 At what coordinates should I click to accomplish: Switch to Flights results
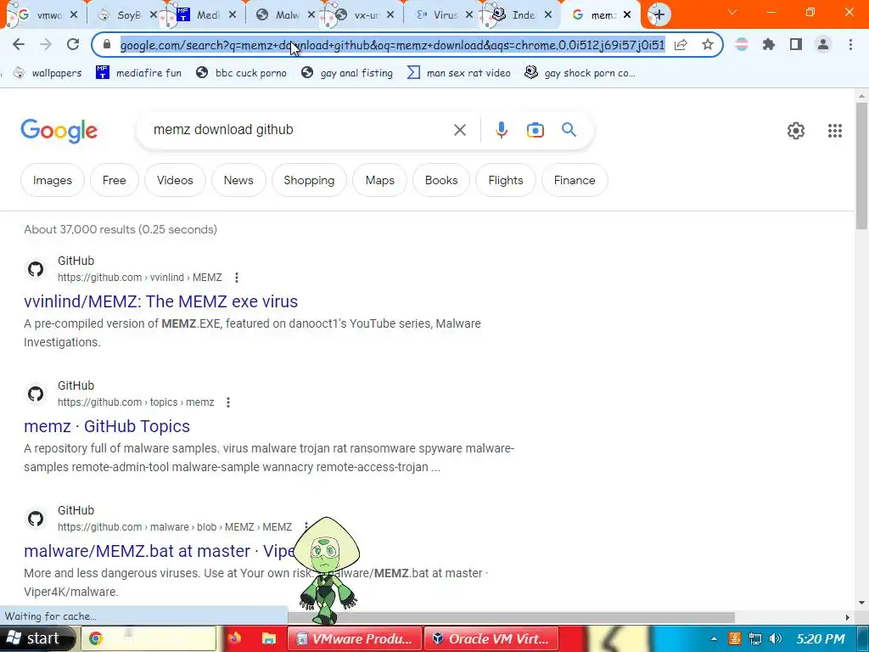point(506,180)
